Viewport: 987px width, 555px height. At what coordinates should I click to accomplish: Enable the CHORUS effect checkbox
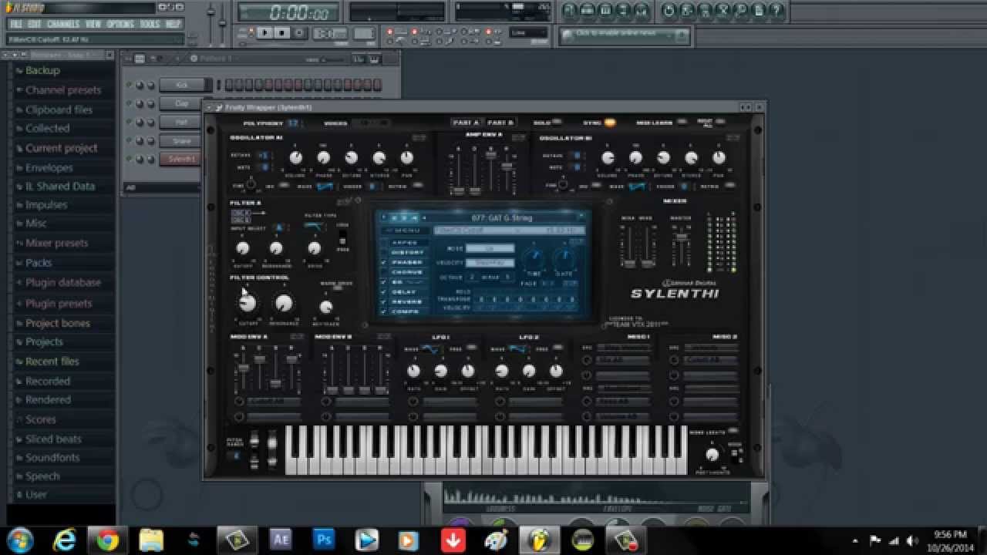(x=384, y=273)
